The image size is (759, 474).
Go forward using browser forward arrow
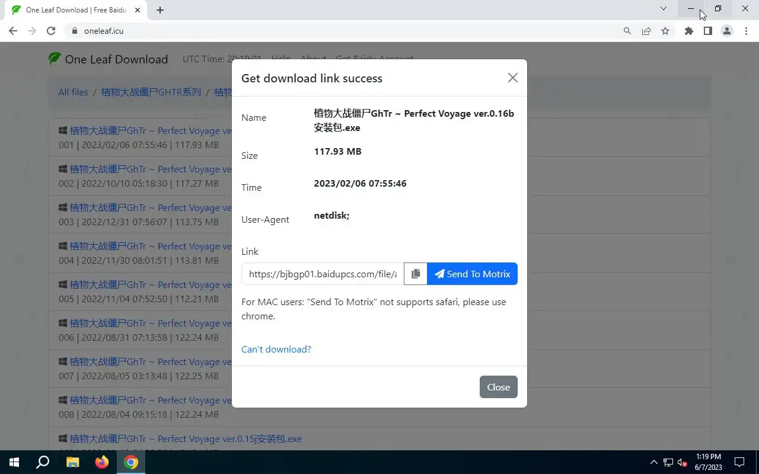32,31
